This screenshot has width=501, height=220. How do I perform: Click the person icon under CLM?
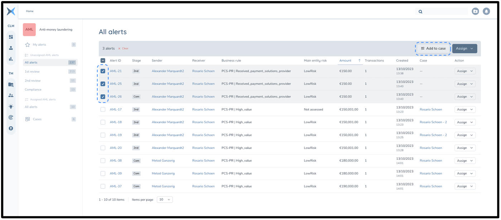(x=11, y=48)
